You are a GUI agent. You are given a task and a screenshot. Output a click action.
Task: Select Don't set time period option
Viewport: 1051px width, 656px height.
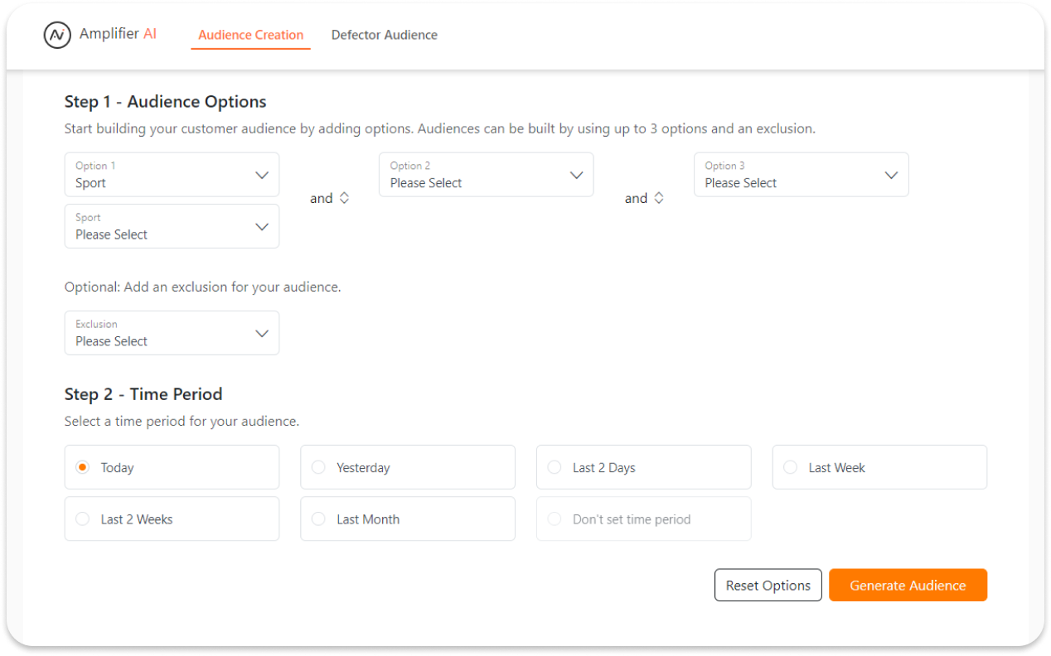[x=644, y=519]
